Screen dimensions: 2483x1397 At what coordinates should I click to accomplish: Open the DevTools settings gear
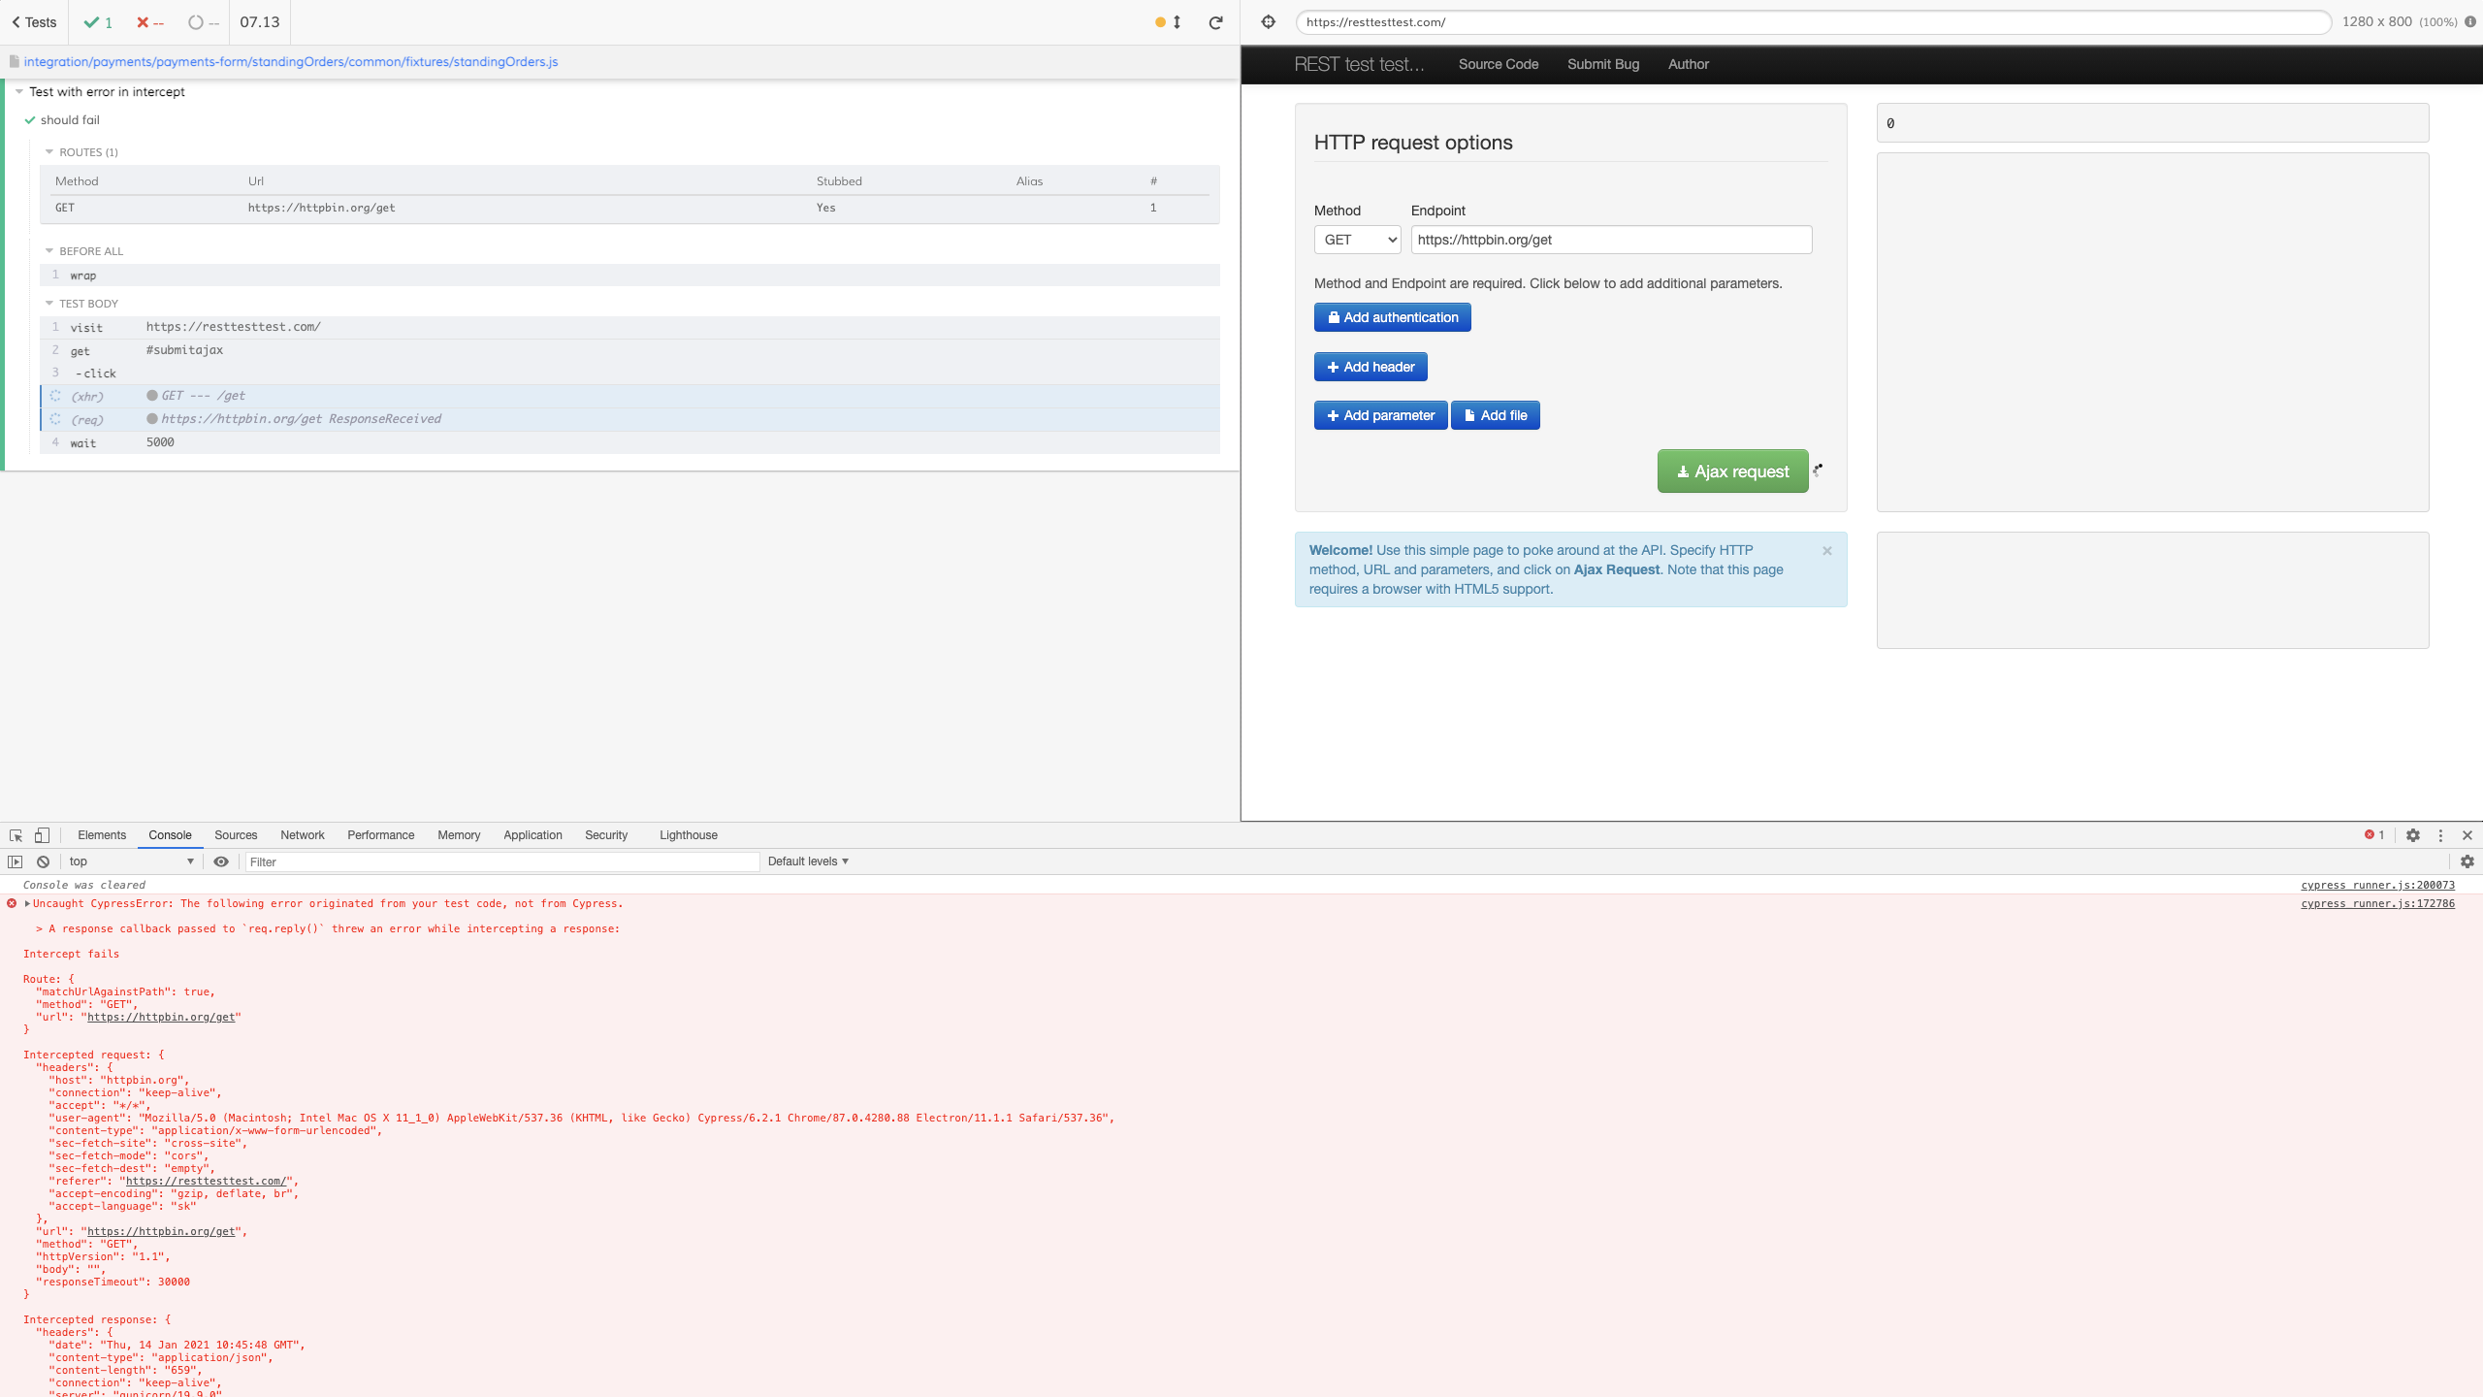pyautogui.click(x=2413, y=835)
